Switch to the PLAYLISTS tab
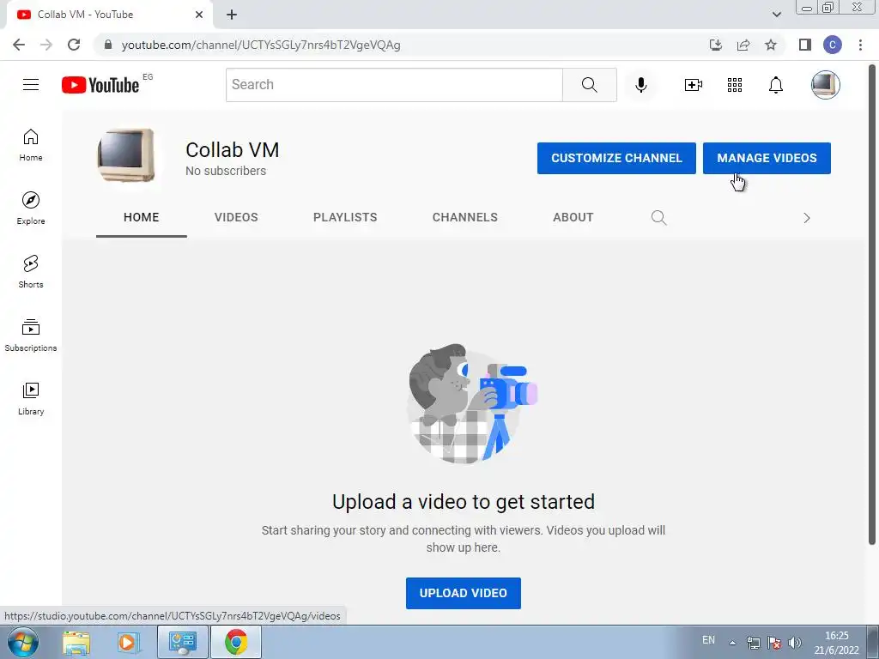 (x=345, y=217)
